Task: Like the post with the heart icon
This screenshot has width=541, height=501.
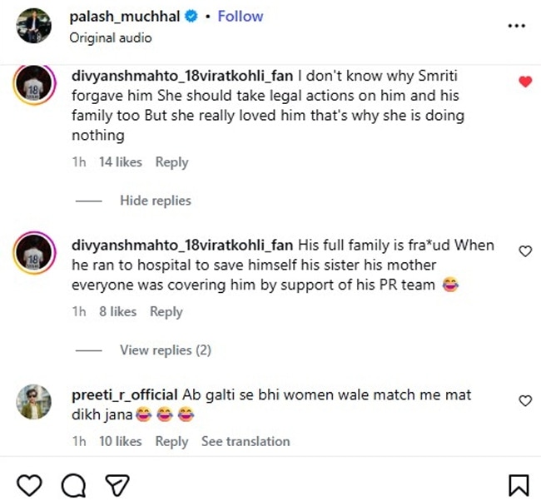Action: click(30, 484)
